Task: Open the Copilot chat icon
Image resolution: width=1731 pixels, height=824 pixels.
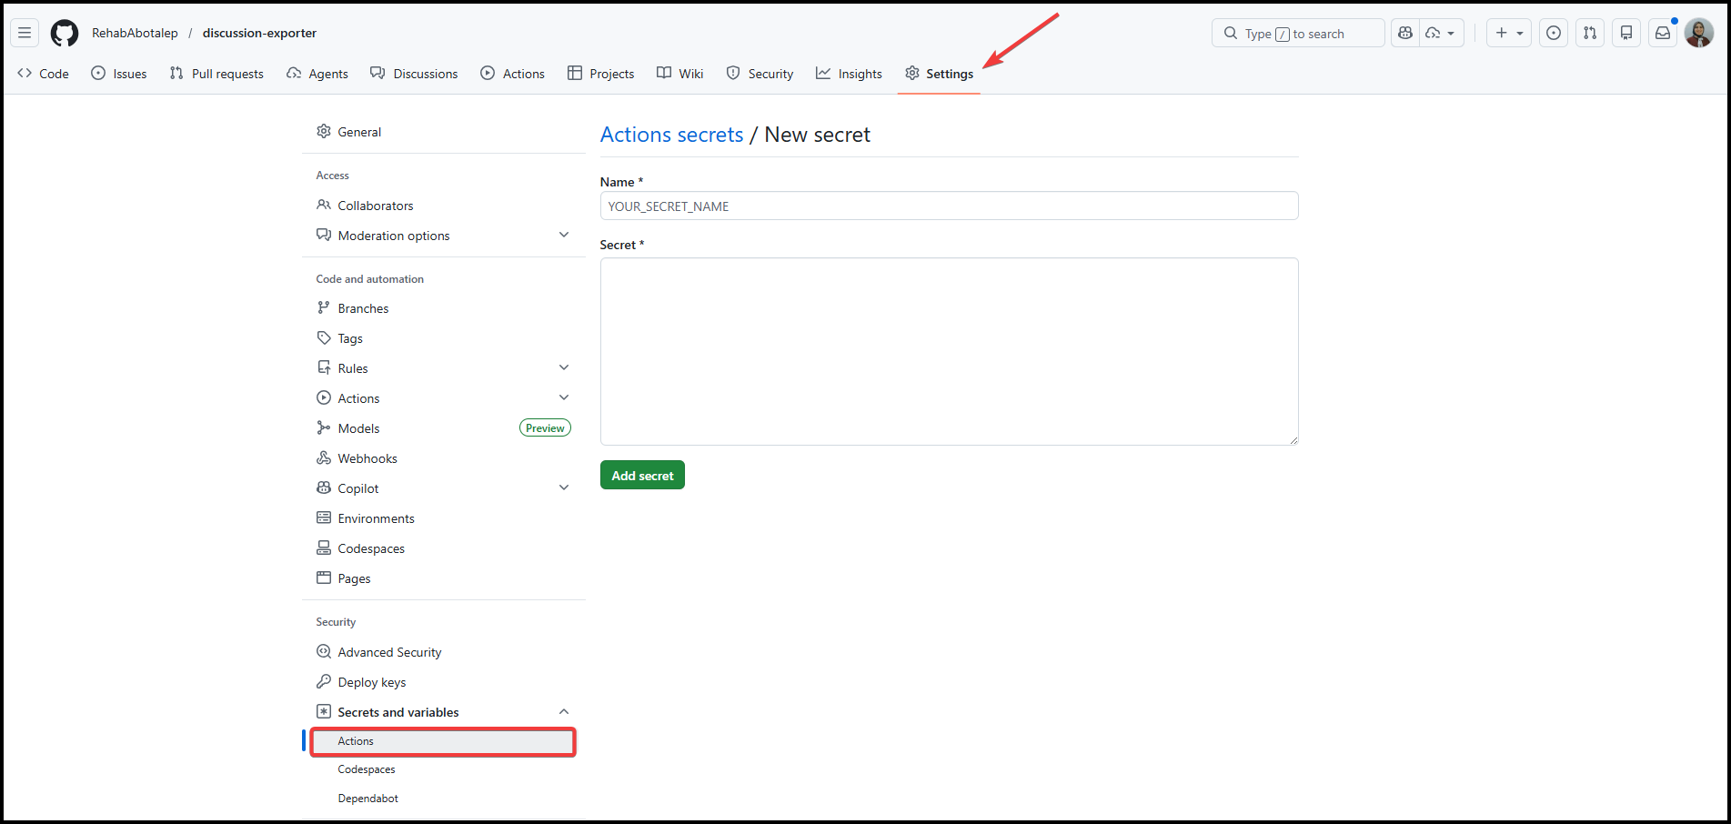Action: (x=1405, y=34)
